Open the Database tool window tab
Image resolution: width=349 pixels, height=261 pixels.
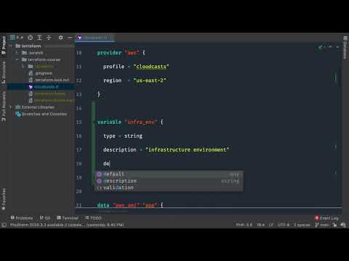coord(345,47)
